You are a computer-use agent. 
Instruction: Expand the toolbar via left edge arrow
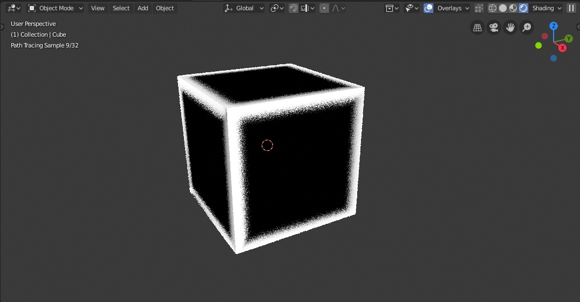[x=2, y=26]
